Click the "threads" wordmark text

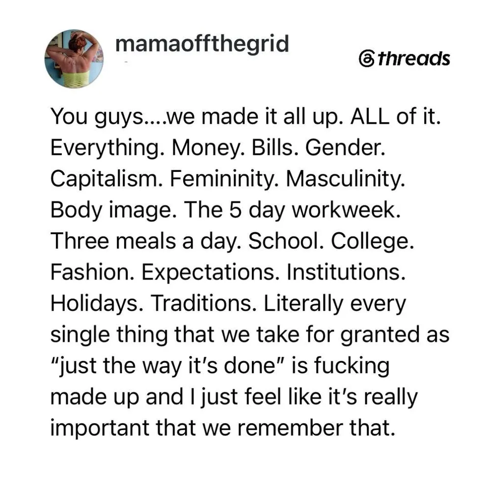pyautogui.click(x=413, y=58)
